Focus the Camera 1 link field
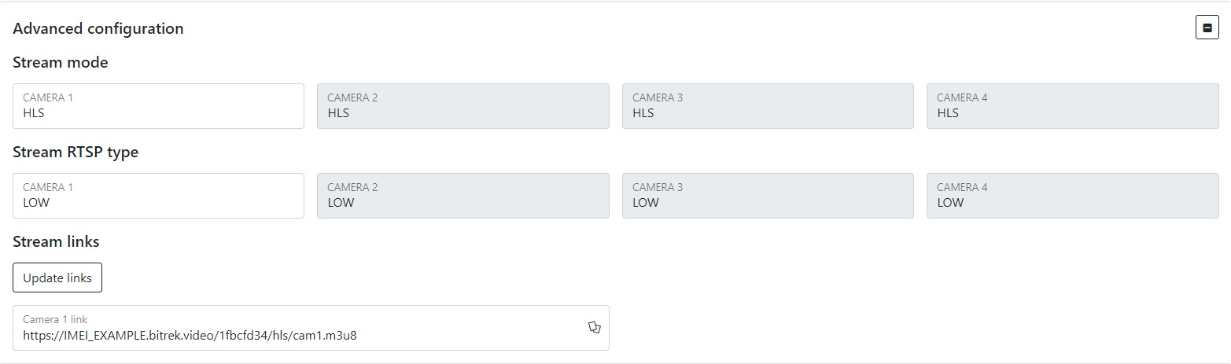 (299, 328)
